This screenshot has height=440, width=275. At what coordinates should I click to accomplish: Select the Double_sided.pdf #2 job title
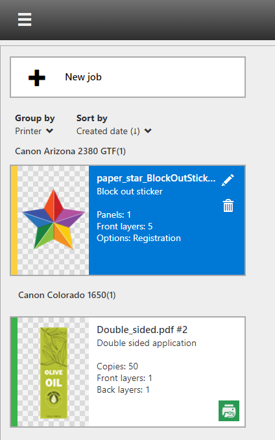point(142,330)
